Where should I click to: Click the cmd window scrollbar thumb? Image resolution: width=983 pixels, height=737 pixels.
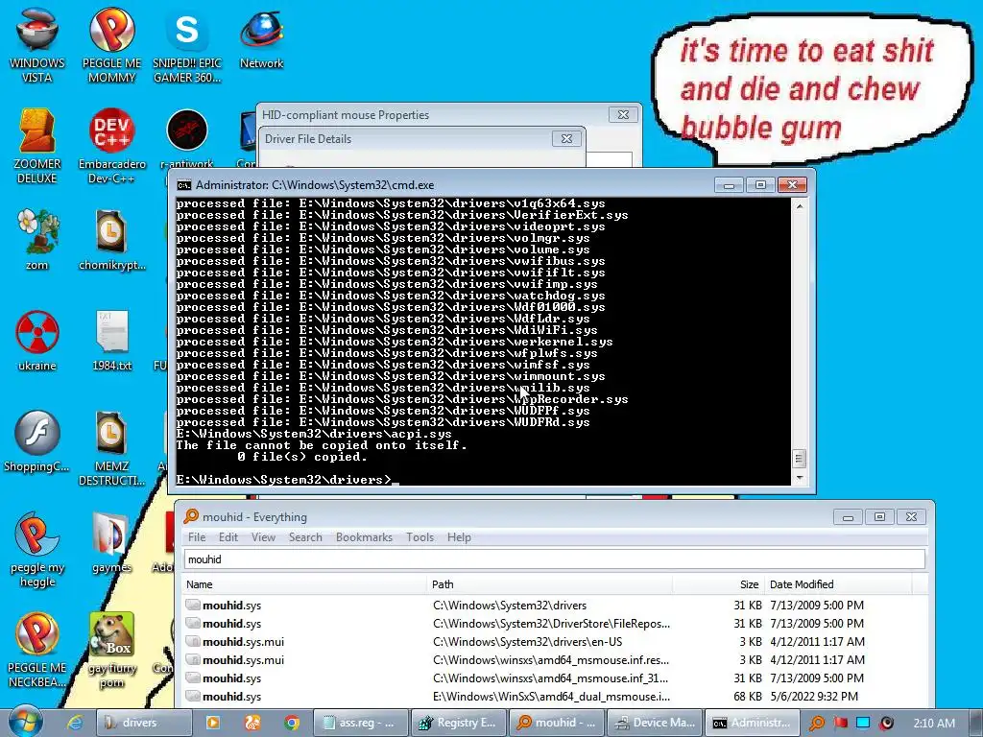tap(800, 459)
